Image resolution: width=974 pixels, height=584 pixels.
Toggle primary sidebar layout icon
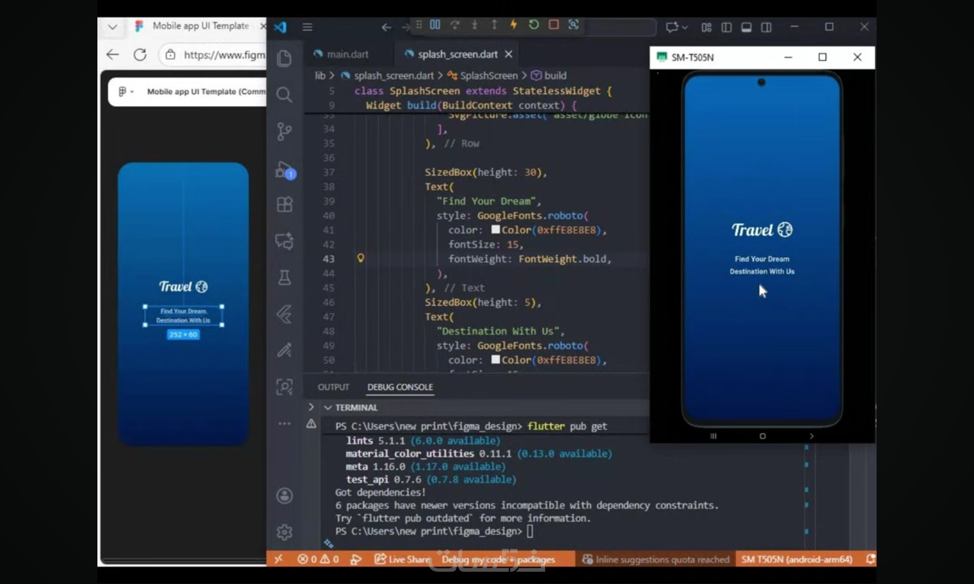point(726,27)
